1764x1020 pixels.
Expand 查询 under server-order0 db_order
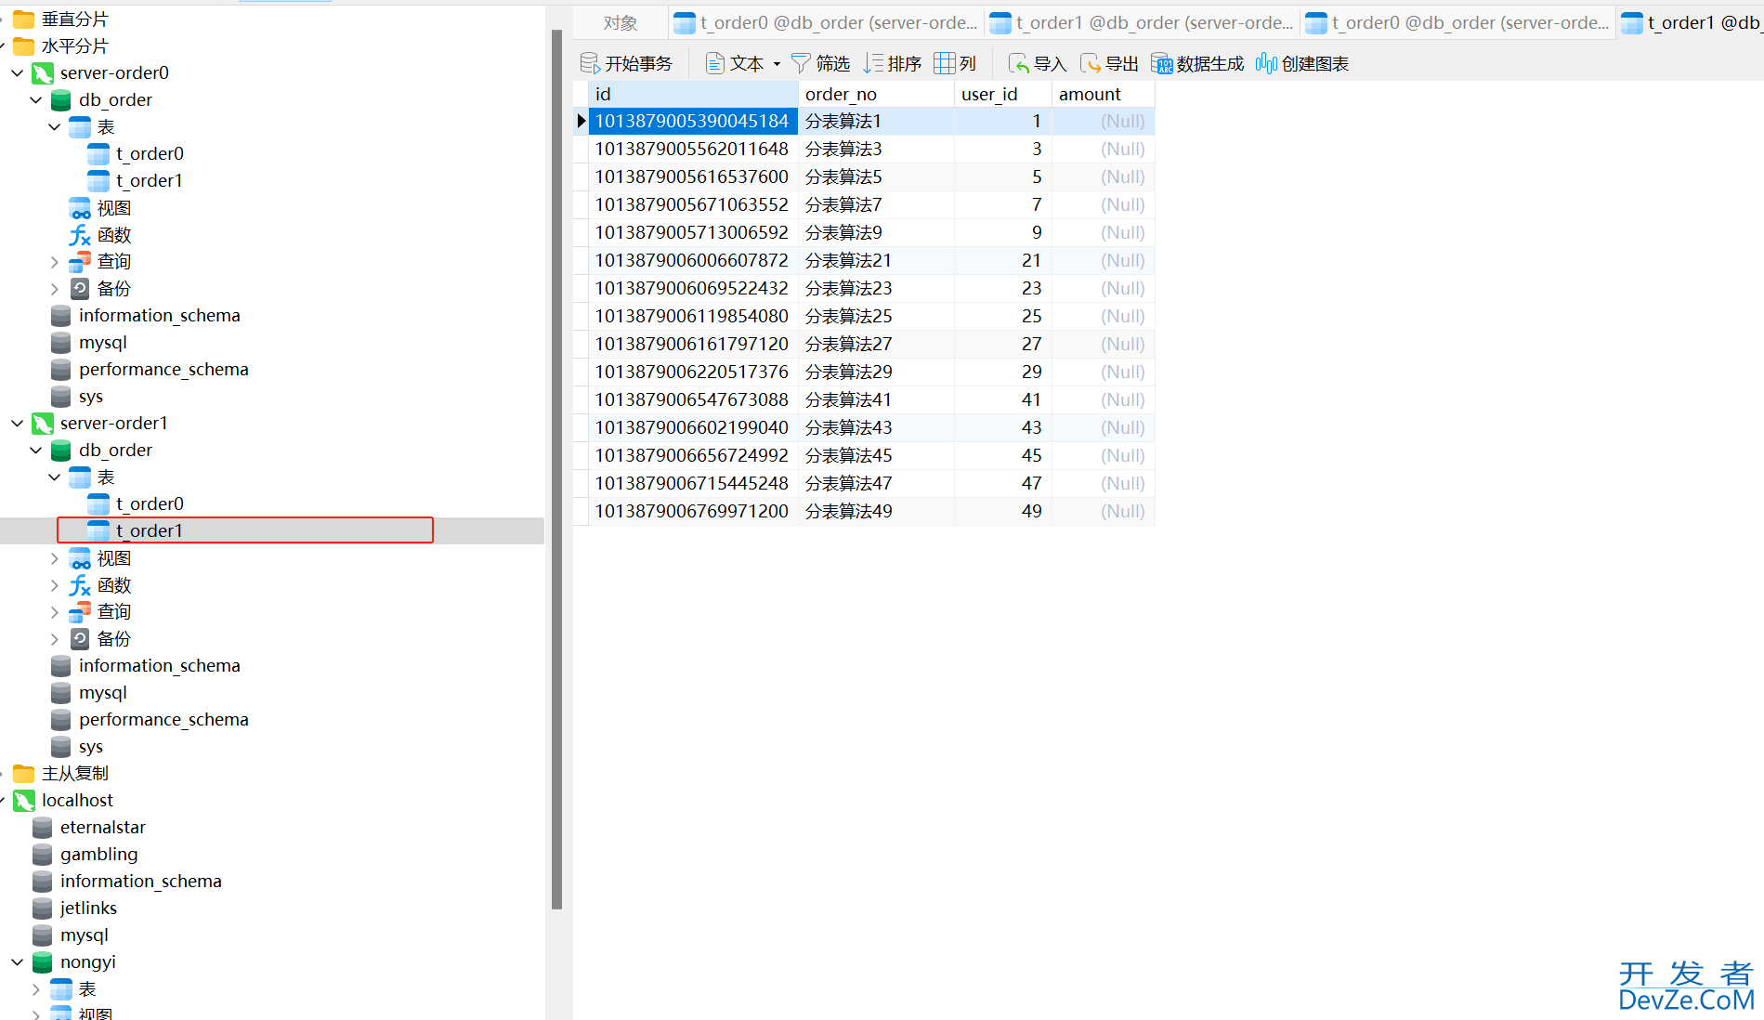point(54,262)
